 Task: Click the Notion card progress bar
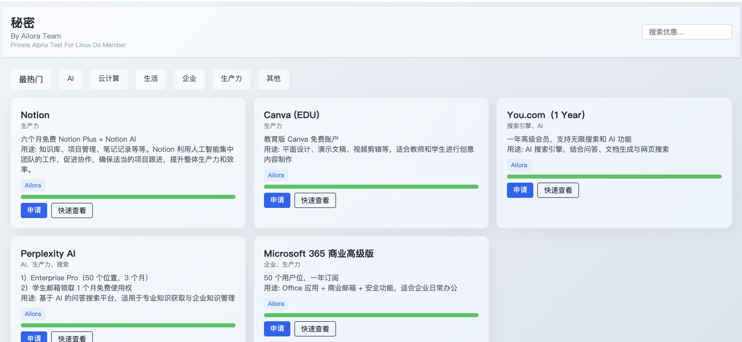(x=128, y=197)
